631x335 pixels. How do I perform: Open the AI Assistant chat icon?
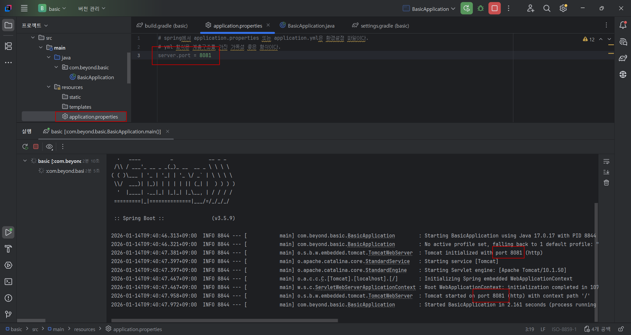(623, 42)
